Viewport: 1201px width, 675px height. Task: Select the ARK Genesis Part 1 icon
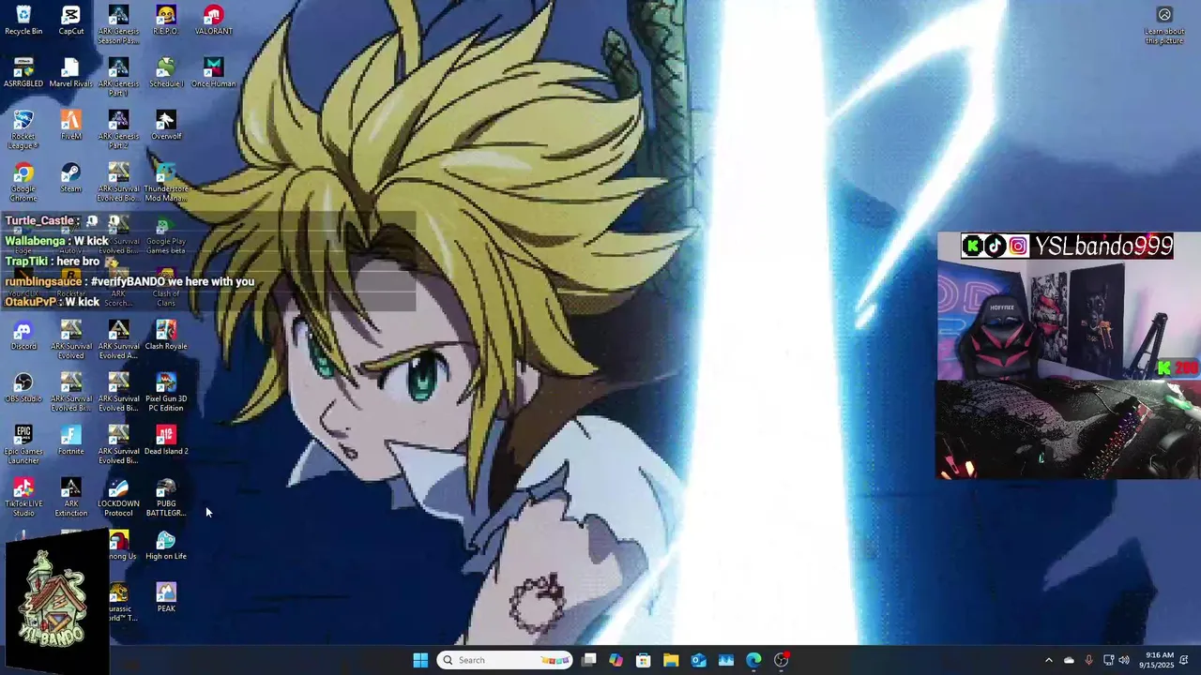coord(118,78)
